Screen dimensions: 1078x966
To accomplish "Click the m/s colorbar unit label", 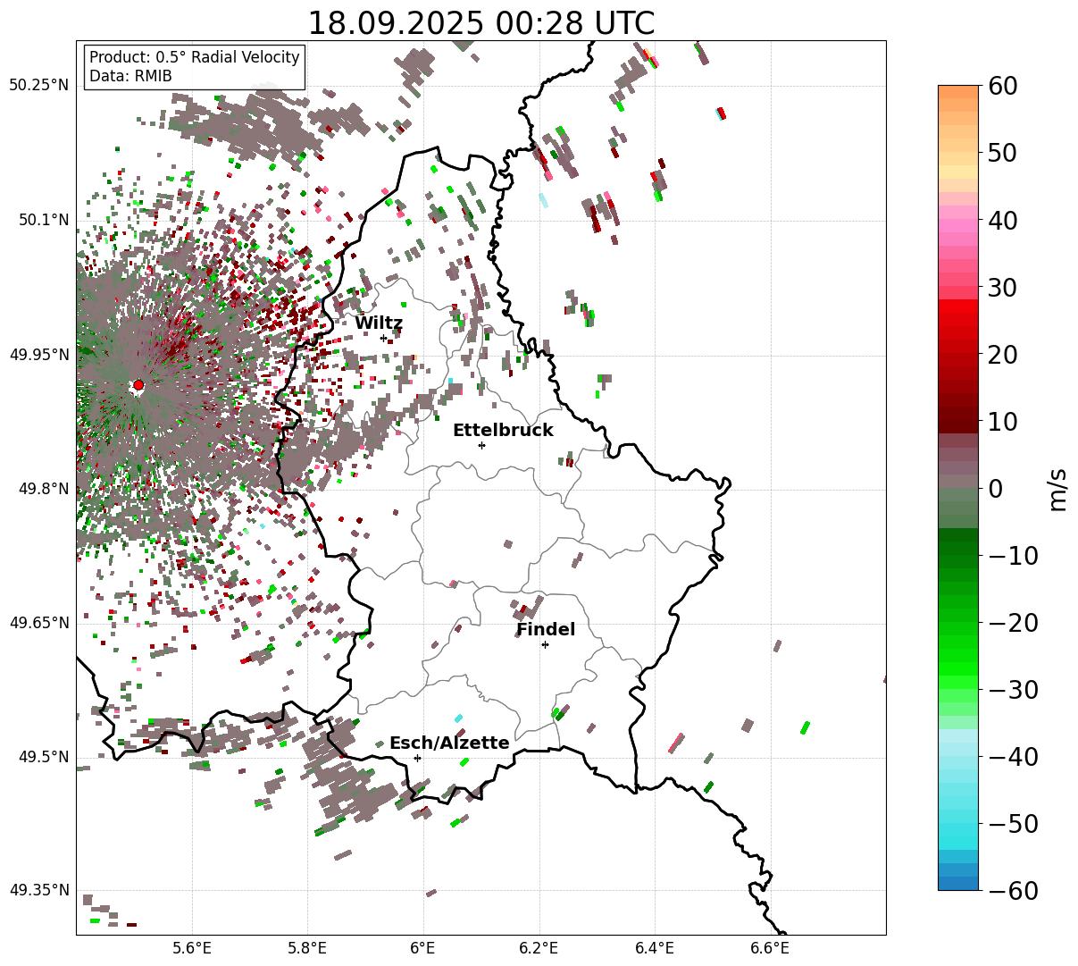I will pos(1058,488).
